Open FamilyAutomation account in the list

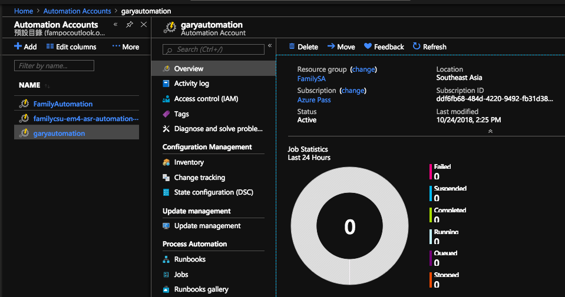(x=63, y=104)
